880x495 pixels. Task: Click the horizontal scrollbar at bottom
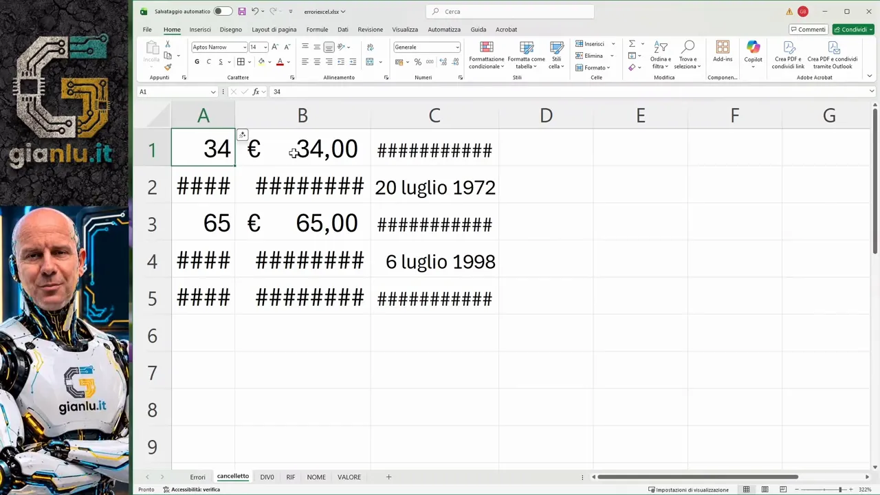click(698, 477)
